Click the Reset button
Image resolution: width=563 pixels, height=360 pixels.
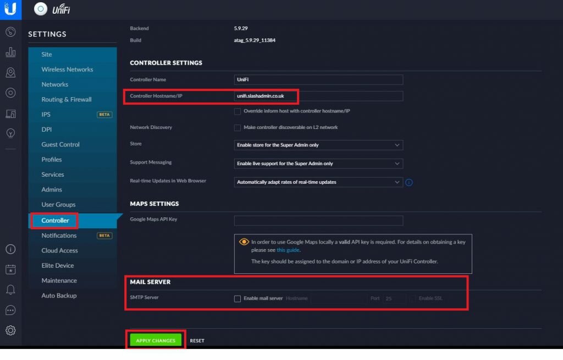click(x=197, y=341)
